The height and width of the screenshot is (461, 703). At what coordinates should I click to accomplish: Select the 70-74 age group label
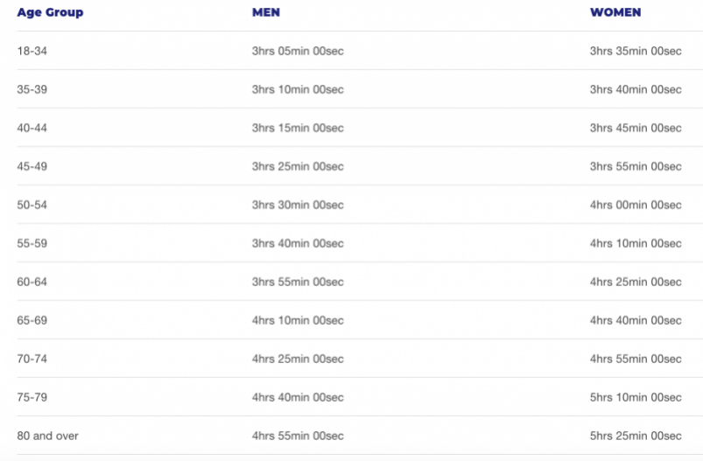pyautogui.click(x=32, y=359)
